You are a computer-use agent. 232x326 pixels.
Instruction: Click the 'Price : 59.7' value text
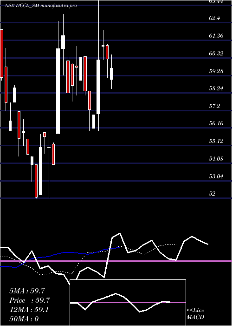pos(30,300)
